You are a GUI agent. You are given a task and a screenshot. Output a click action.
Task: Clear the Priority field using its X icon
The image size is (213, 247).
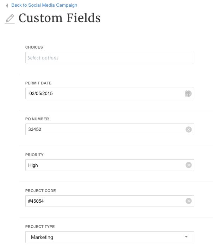(x=189, y=165)
